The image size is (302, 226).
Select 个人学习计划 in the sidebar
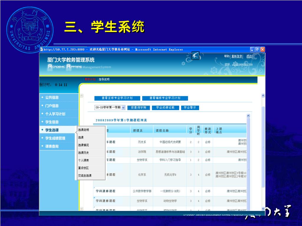[x=59, y=114]
